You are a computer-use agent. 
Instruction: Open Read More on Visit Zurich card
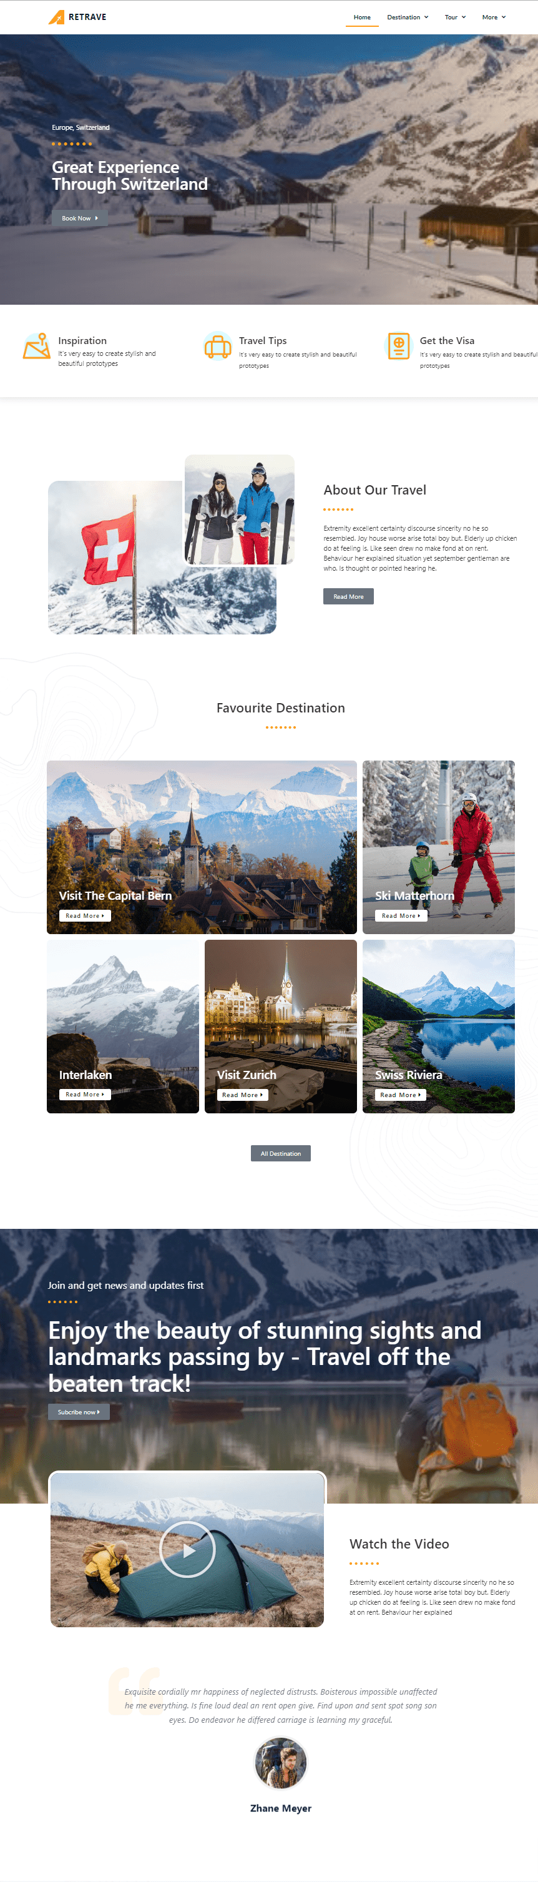[x=242, y=1095]
